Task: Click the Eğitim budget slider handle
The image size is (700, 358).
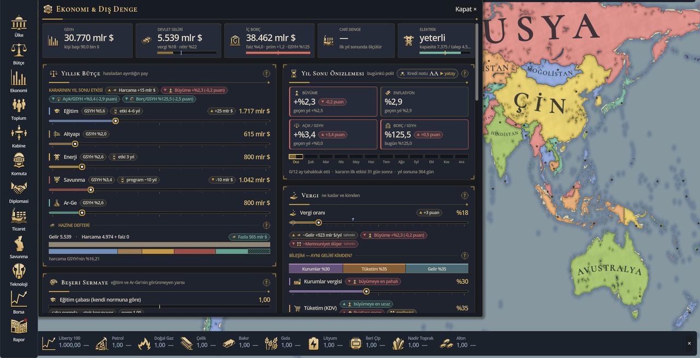Action: [x=115, y=121]
